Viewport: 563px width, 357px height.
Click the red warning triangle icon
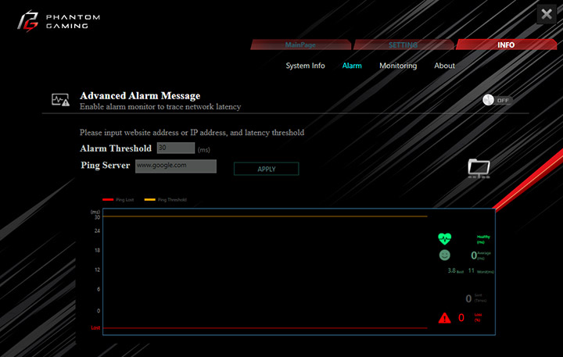click(x=444, y=318)
